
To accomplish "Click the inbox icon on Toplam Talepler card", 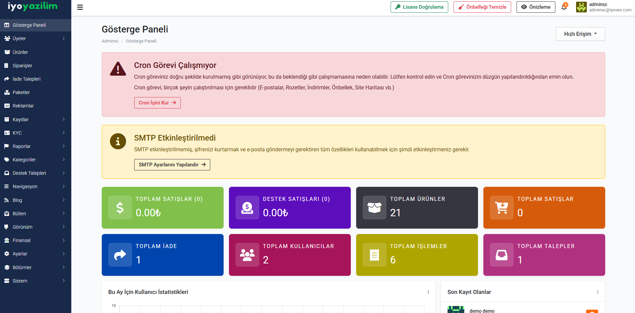I will [501, 255].
